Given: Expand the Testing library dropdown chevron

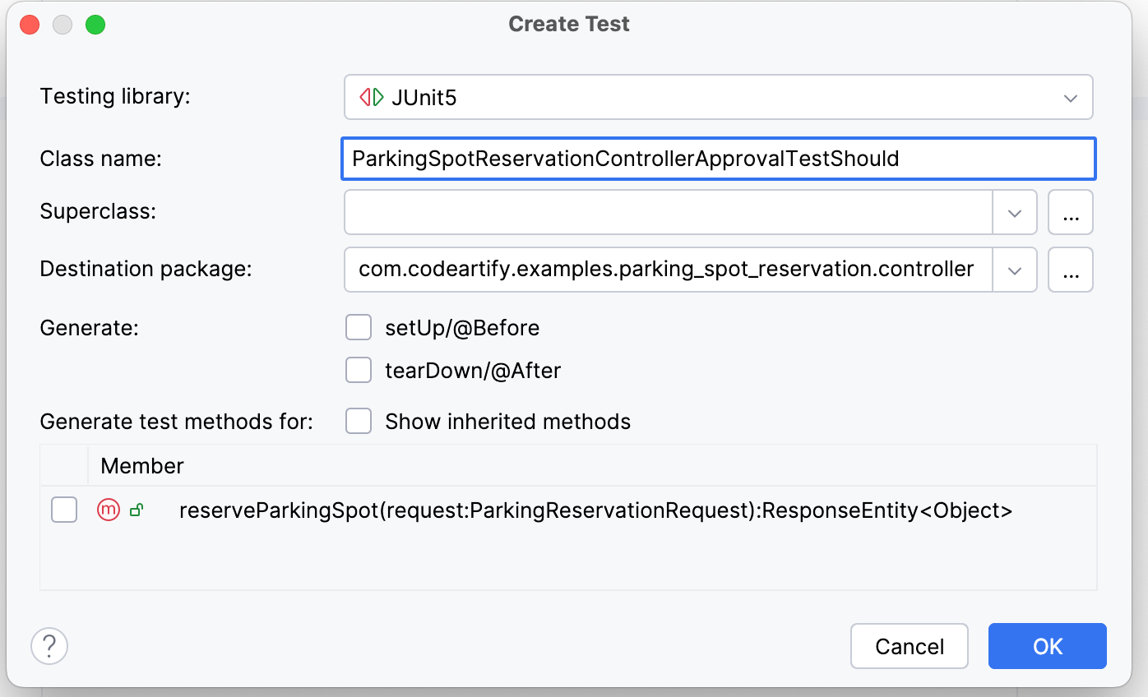Looking at the screenshot, I should tap(1070, 98).
